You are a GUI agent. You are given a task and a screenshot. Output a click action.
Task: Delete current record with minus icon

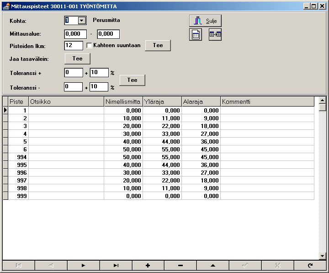(x=180, y=265)
